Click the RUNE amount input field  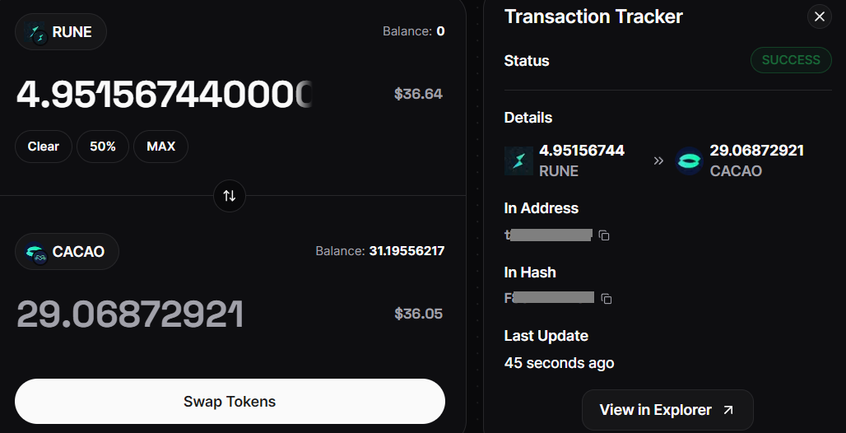coord(165,94)
